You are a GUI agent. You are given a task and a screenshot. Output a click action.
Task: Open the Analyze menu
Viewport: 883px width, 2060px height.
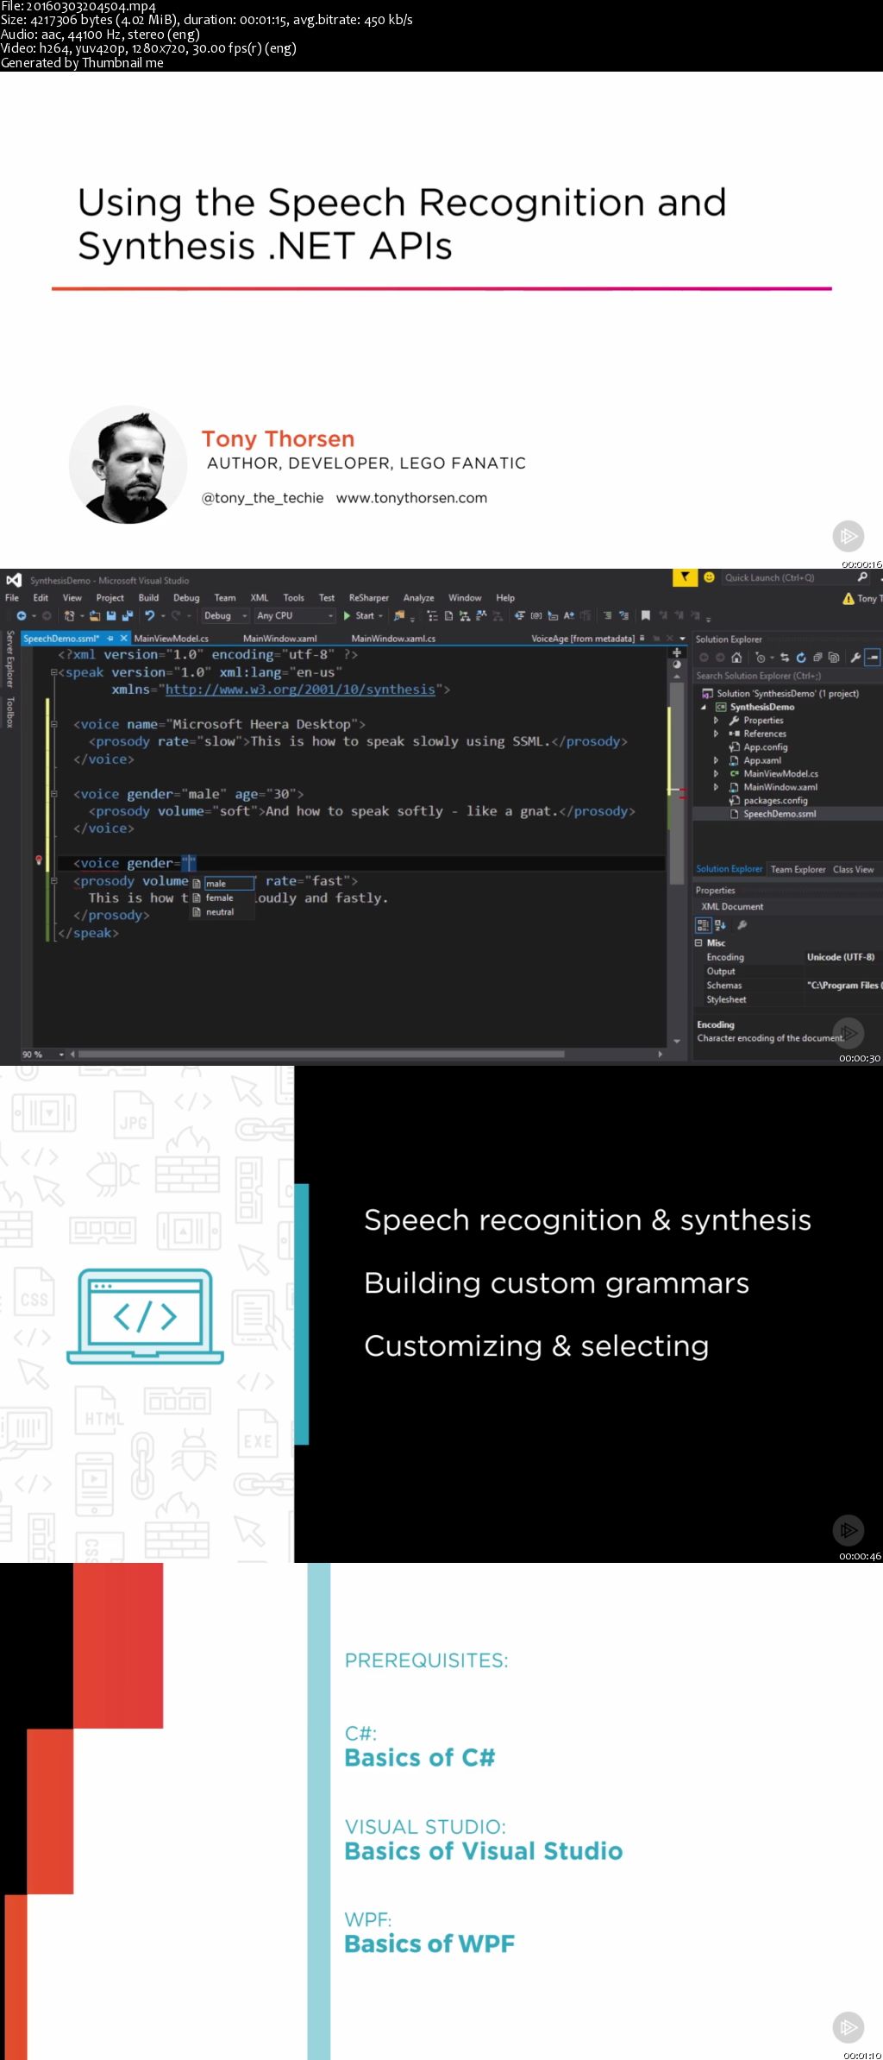click(418, 597)
